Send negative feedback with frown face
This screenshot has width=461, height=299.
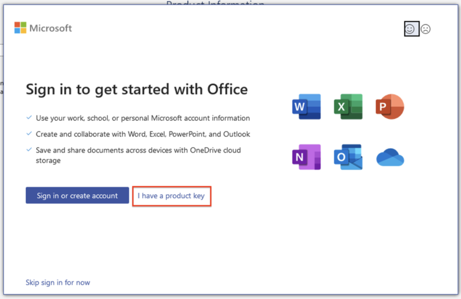[426, 29]
